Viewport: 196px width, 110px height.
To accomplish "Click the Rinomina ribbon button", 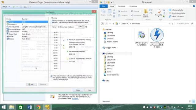I will click(x=136, y=15).
